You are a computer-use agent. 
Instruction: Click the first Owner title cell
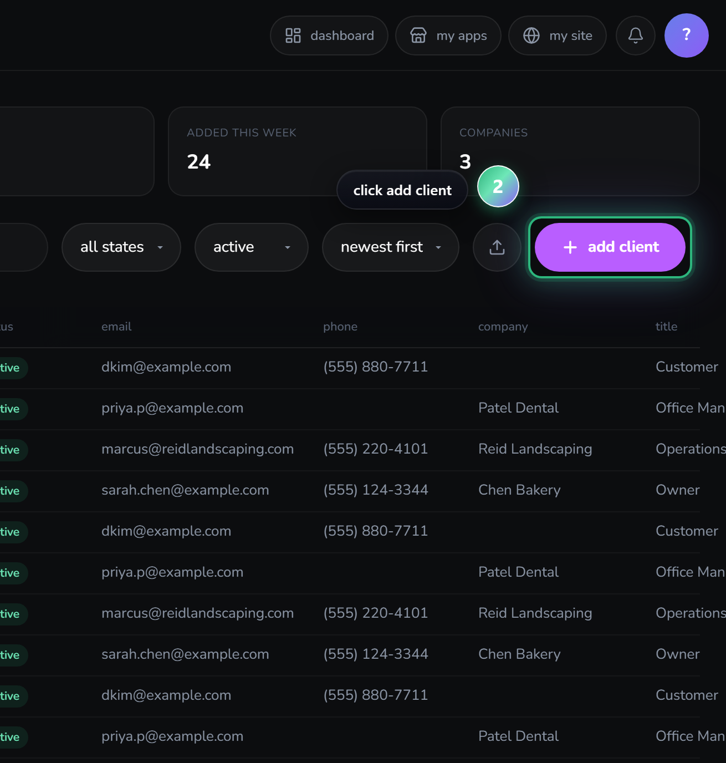click(x=677, y=490)
